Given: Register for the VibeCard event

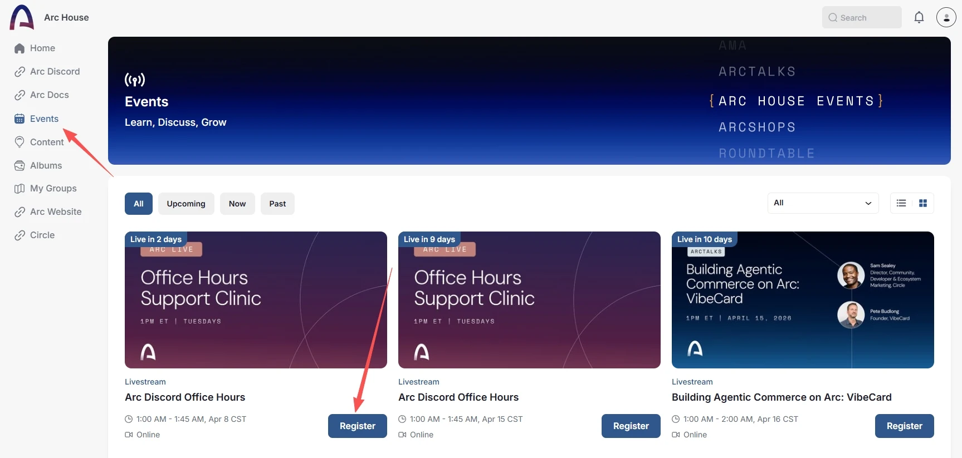Looking at the screenshot, I should coord(904,426).
